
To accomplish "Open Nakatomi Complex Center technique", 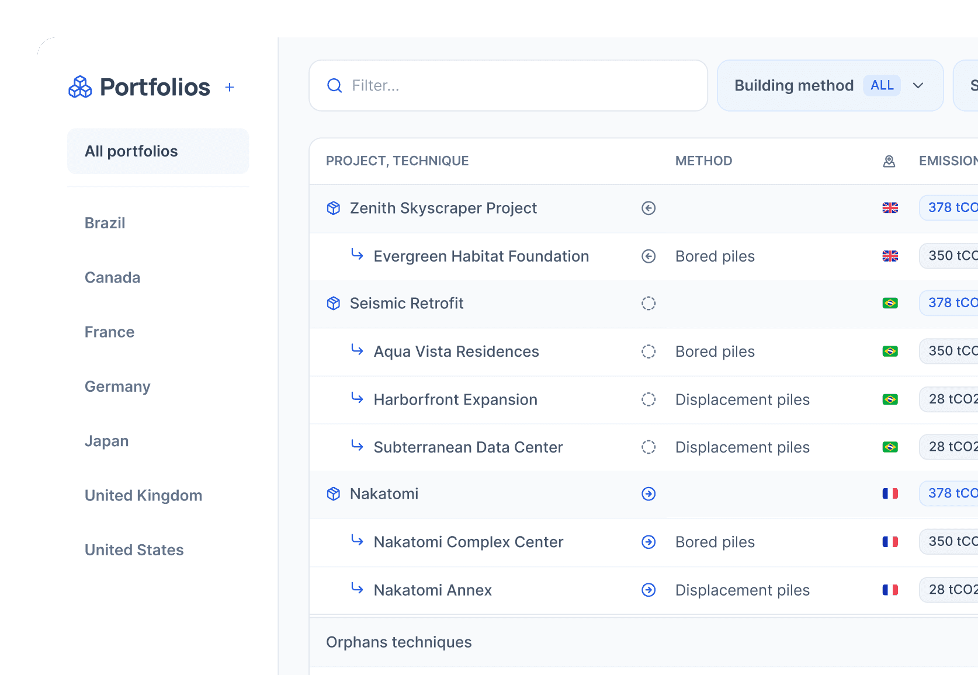I will (x=643, y=542).
